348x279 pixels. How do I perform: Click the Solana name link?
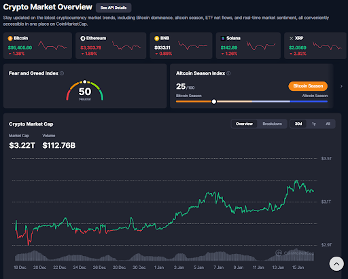(233, 38)
